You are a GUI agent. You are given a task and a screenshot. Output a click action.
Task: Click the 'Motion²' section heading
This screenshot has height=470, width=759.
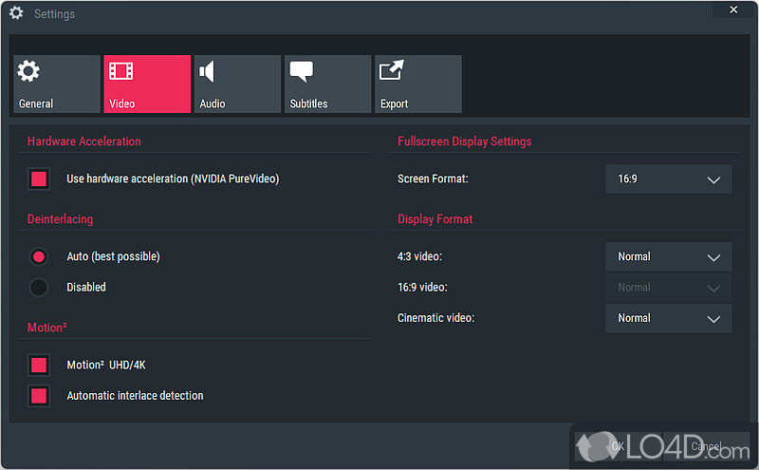point(46,328)
